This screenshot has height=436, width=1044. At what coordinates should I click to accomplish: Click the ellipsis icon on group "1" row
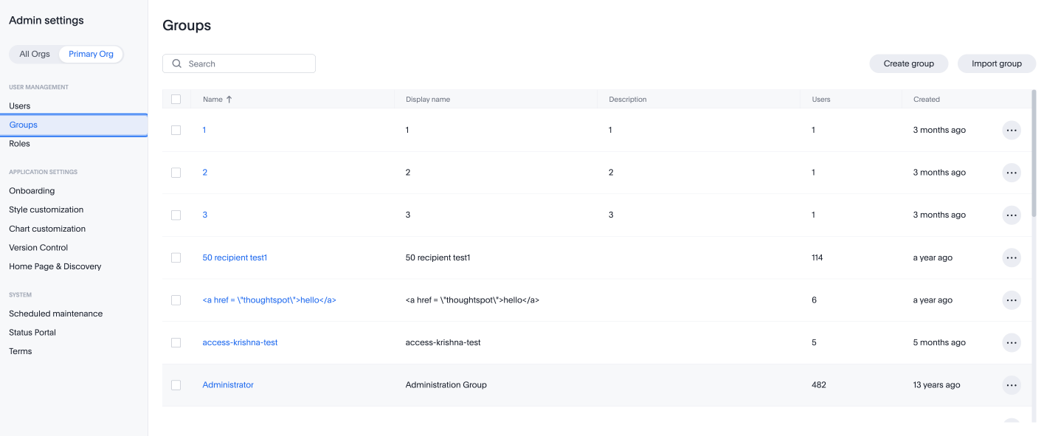coord(1012,130)
